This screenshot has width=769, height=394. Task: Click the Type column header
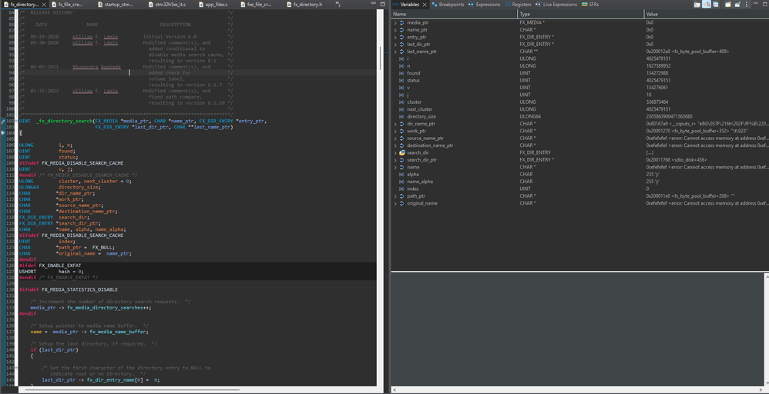pos(581,14)
